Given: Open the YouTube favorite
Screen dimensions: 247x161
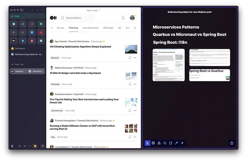Looking at the screenshot, I should (x=41, y=32).
